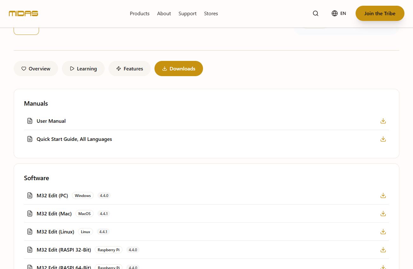Open the About menu
Screen dimensions: 413x269
click(164, 13)
